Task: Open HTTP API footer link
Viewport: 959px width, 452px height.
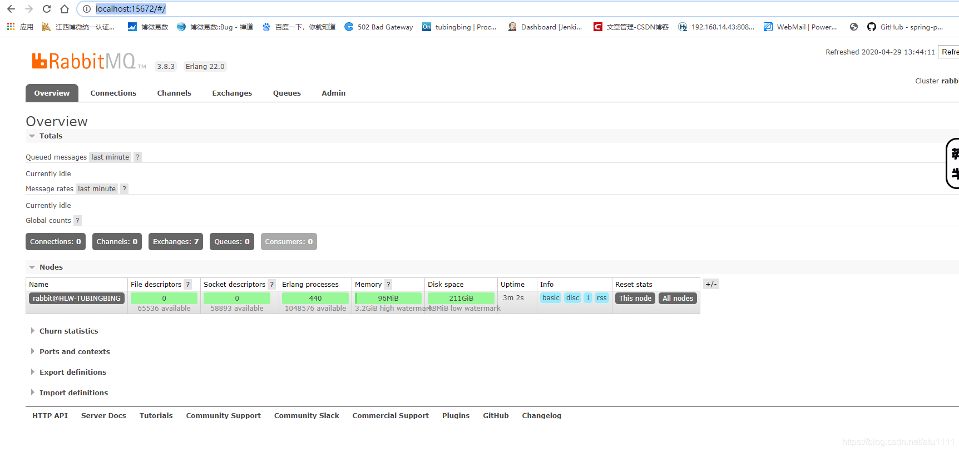Action: click(50, 416)
